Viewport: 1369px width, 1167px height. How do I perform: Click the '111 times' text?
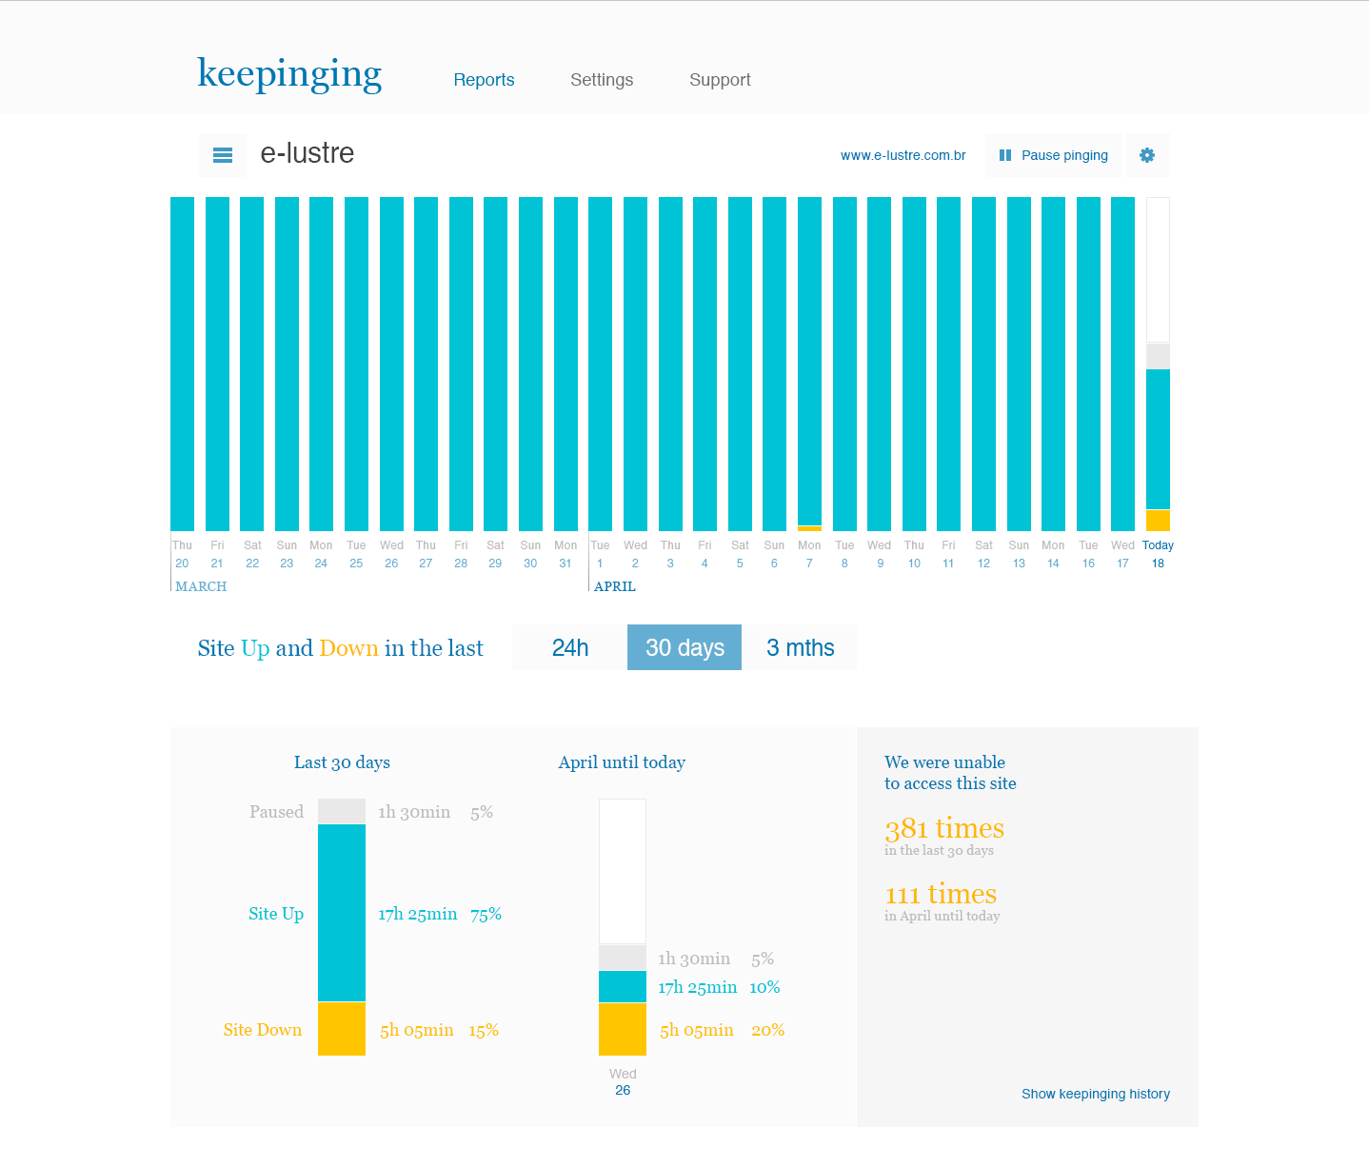coord(941,894)
